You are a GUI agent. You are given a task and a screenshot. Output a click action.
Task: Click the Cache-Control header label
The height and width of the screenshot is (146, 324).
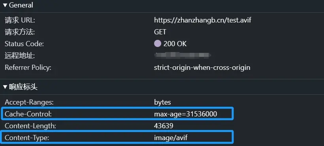[28, 114]
